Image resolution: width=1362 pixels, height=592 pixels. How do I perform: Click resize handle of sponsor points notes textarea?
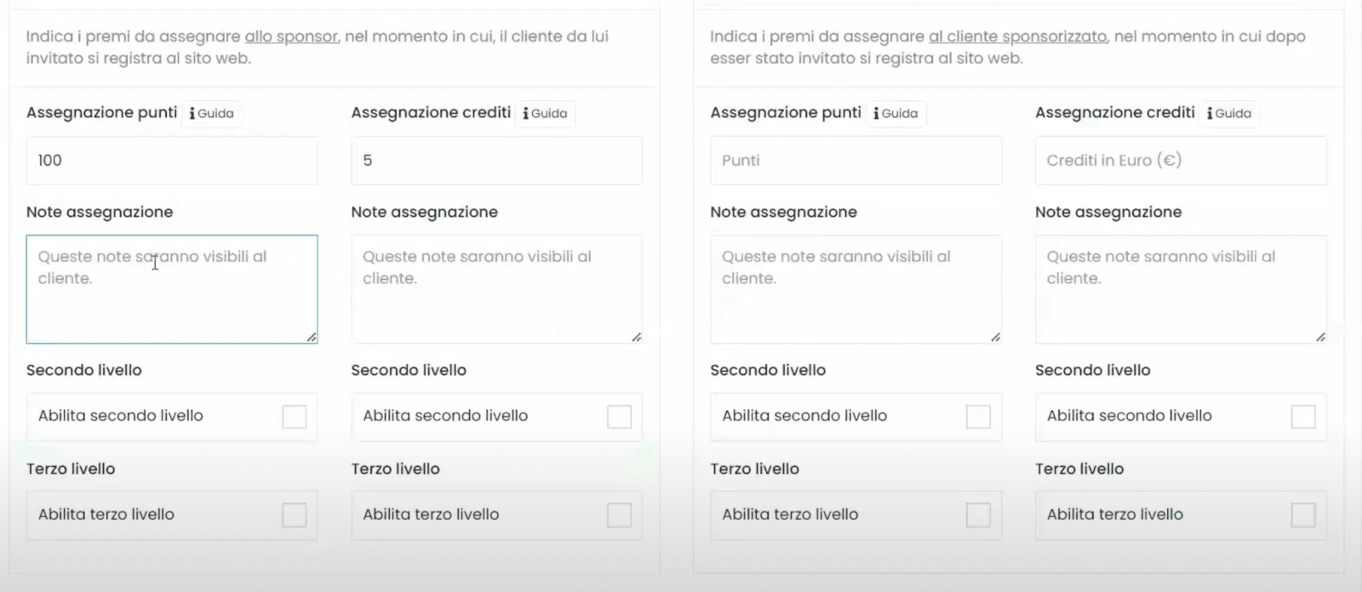point(312,338)
